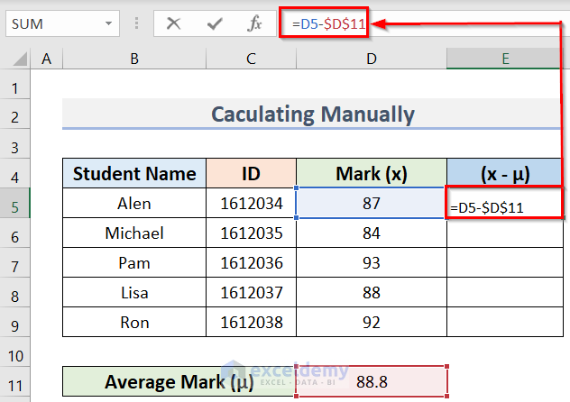Select the Student Name header cell
The width and height of the screenshot is (570, 402).
click(x=134, y=174)
